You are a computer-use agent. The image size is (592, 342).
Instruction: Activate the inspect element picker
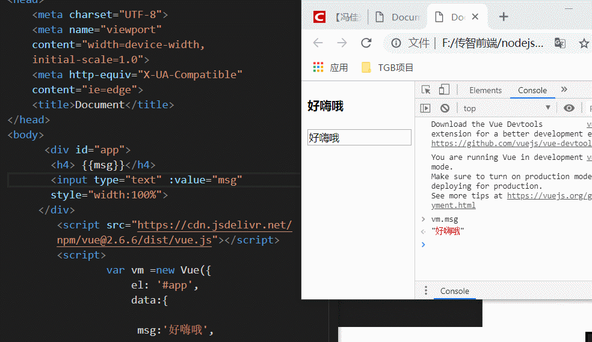point(426,90)
